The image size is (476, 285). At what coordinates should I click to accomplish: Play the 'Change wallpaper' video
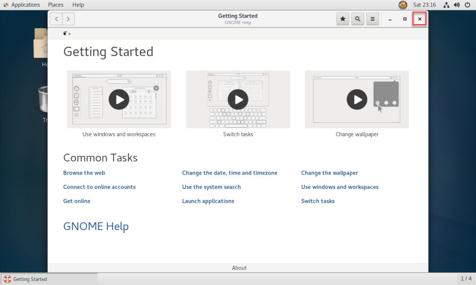[x=357, y=99]
